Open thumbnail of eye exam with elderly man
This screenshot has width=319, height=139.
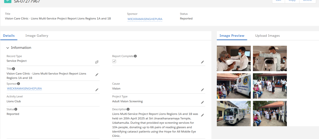(234, 58)
